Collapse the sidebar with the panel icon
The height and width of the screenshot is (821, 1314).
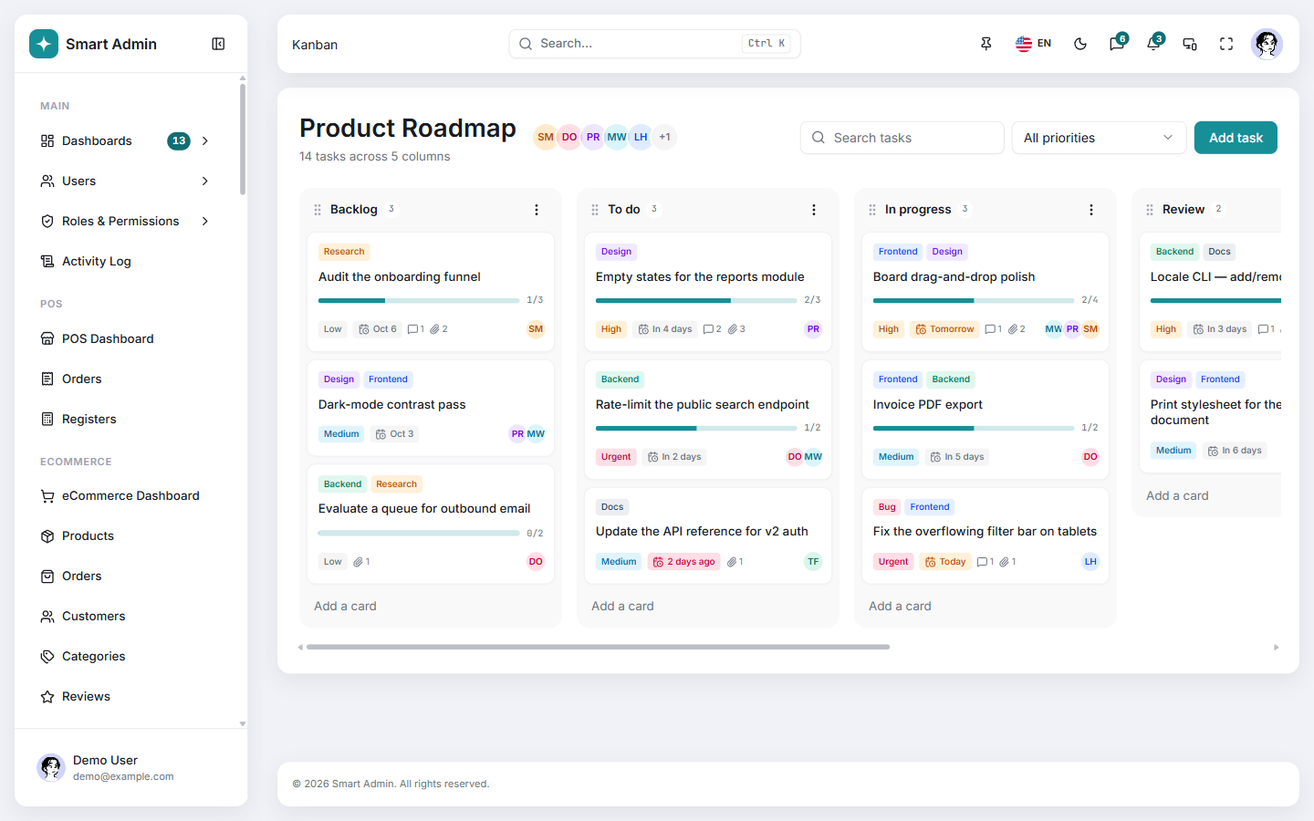pyautogui.click(x=218, y=44)
